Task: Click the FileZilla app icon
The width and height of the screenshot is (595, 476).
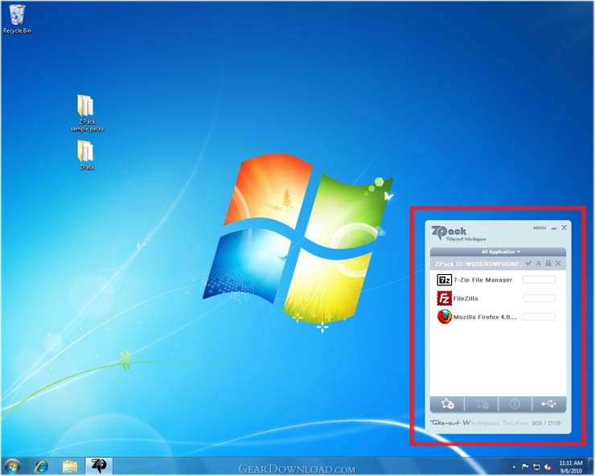Action: click(x=444, y=298)
